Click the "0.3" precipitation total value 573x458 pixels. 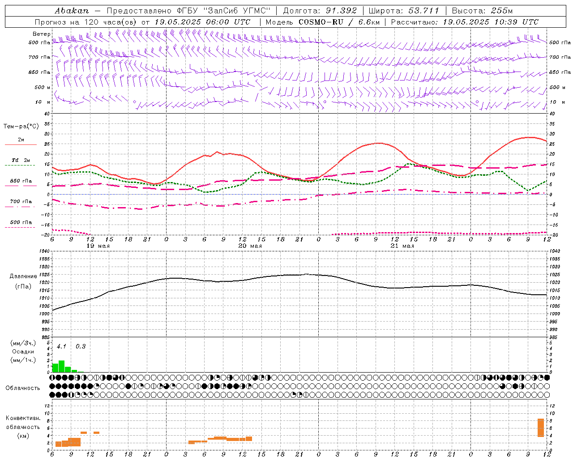pos(81,347)
